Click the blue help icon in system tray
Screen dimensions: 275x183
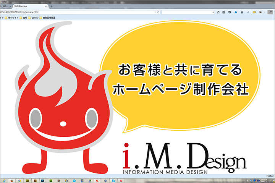click(258, 181)
